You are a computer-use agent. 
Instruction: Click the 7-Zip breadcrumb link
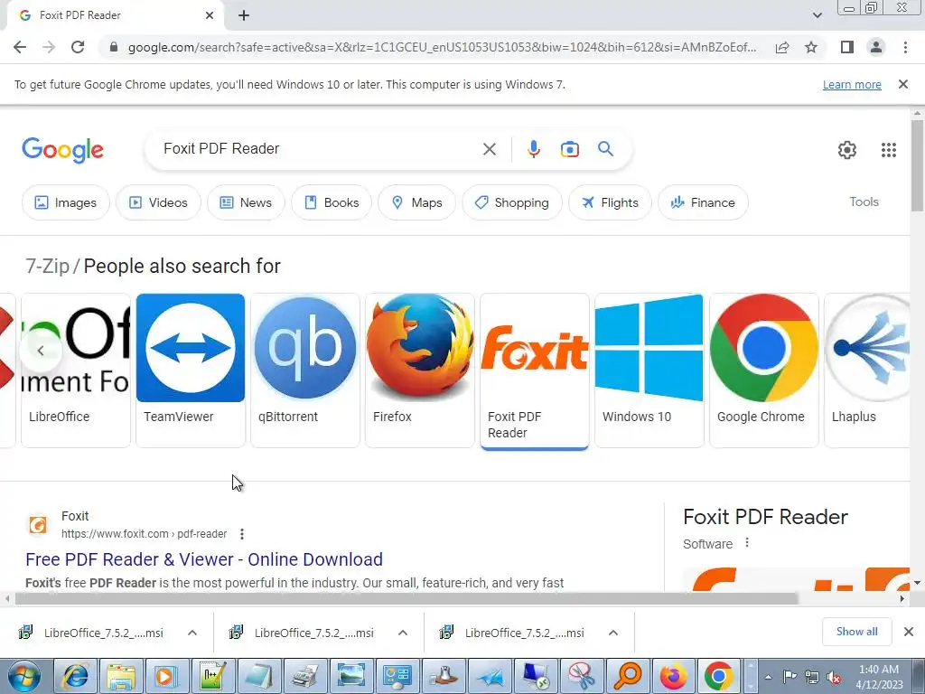coord(47,267)
